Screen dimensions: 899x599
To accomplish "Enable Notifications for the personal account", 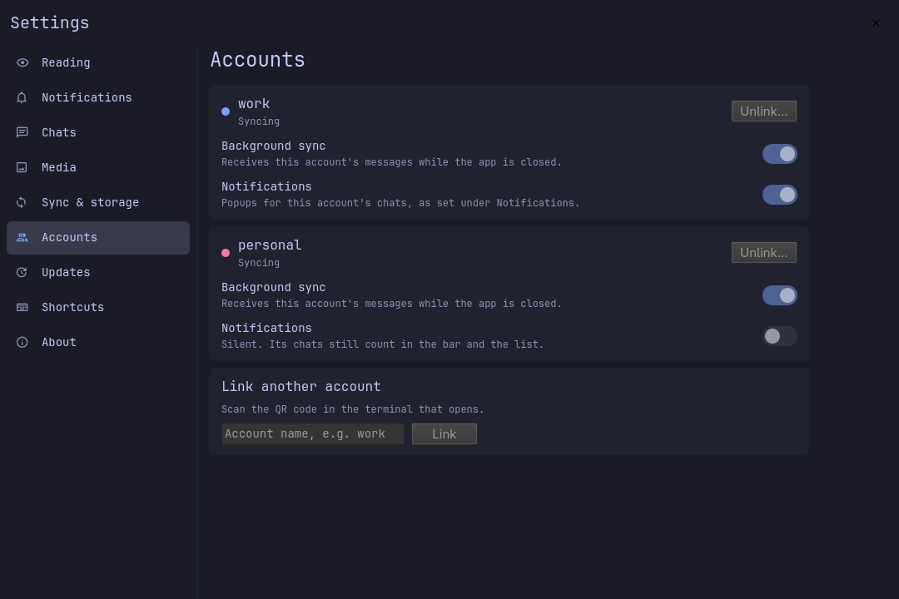I will tap(779, 336).
